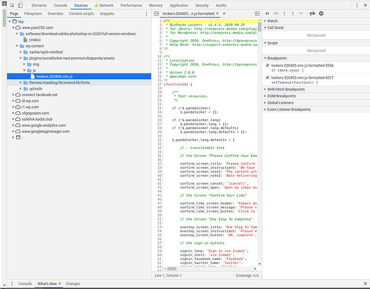Viewport: 370px width, 289px height.
Task: Open the Snippets navigator tab
Action: [x=107, y=13]
